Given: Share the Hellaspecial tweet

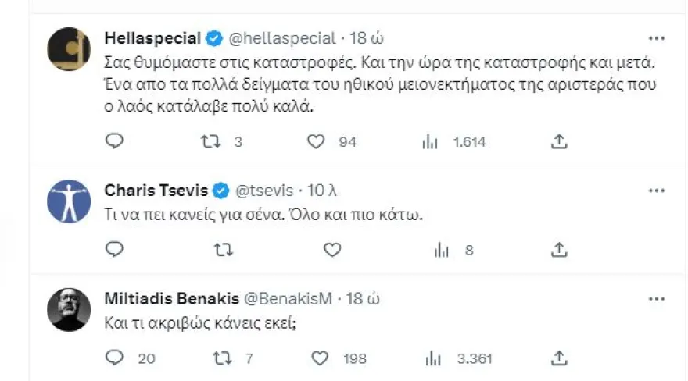Looking at the screenshot, I should [x=559, y=141].
